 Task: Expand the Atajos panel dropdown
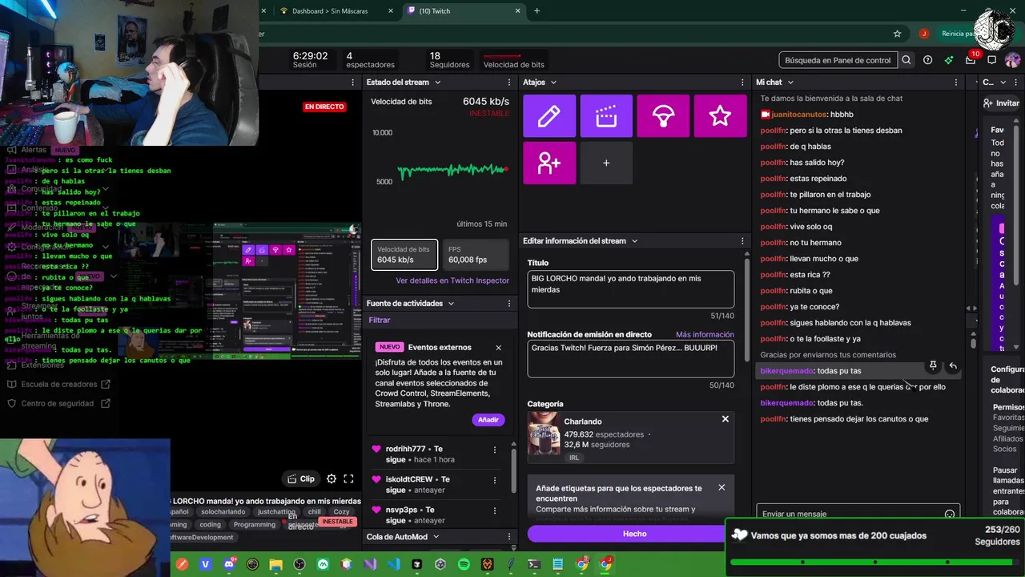pos(553,83)
